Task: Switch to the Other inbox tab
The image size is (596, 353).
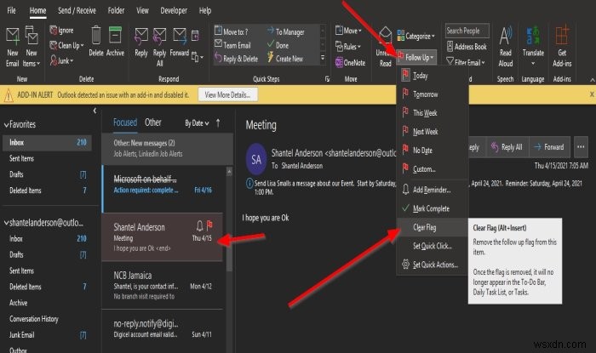Action: click(152, 122)
